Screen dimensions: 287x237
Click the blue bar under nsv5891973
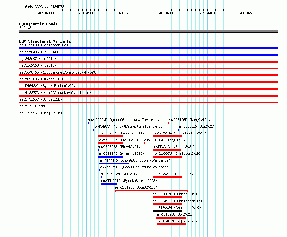[x=110, y=157]
